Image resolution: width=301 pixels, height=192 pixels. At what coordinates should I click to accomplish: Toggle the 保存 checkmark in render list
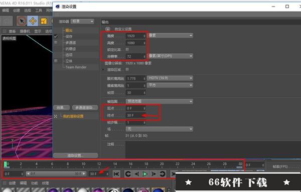[56, 36]
